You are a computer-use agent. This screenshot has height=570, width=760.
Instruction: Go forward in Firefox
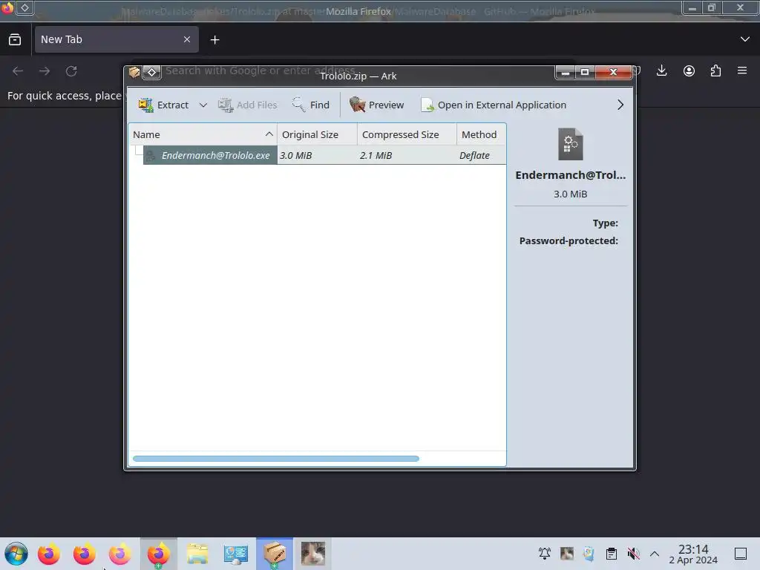click(x=45, y=71)
